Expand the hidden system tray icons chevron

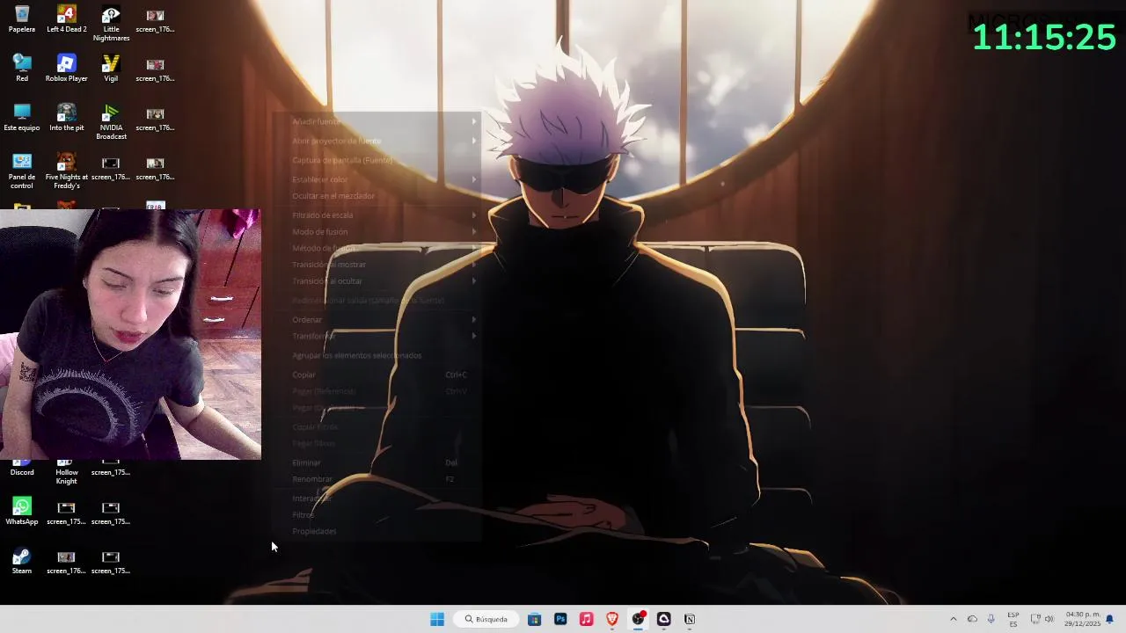(953, 619)
